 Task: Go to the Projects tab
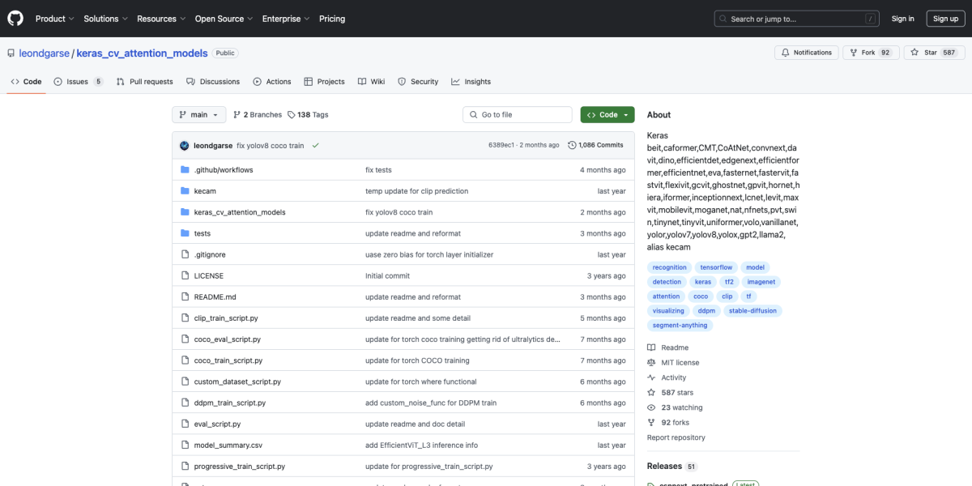point(325,82)
